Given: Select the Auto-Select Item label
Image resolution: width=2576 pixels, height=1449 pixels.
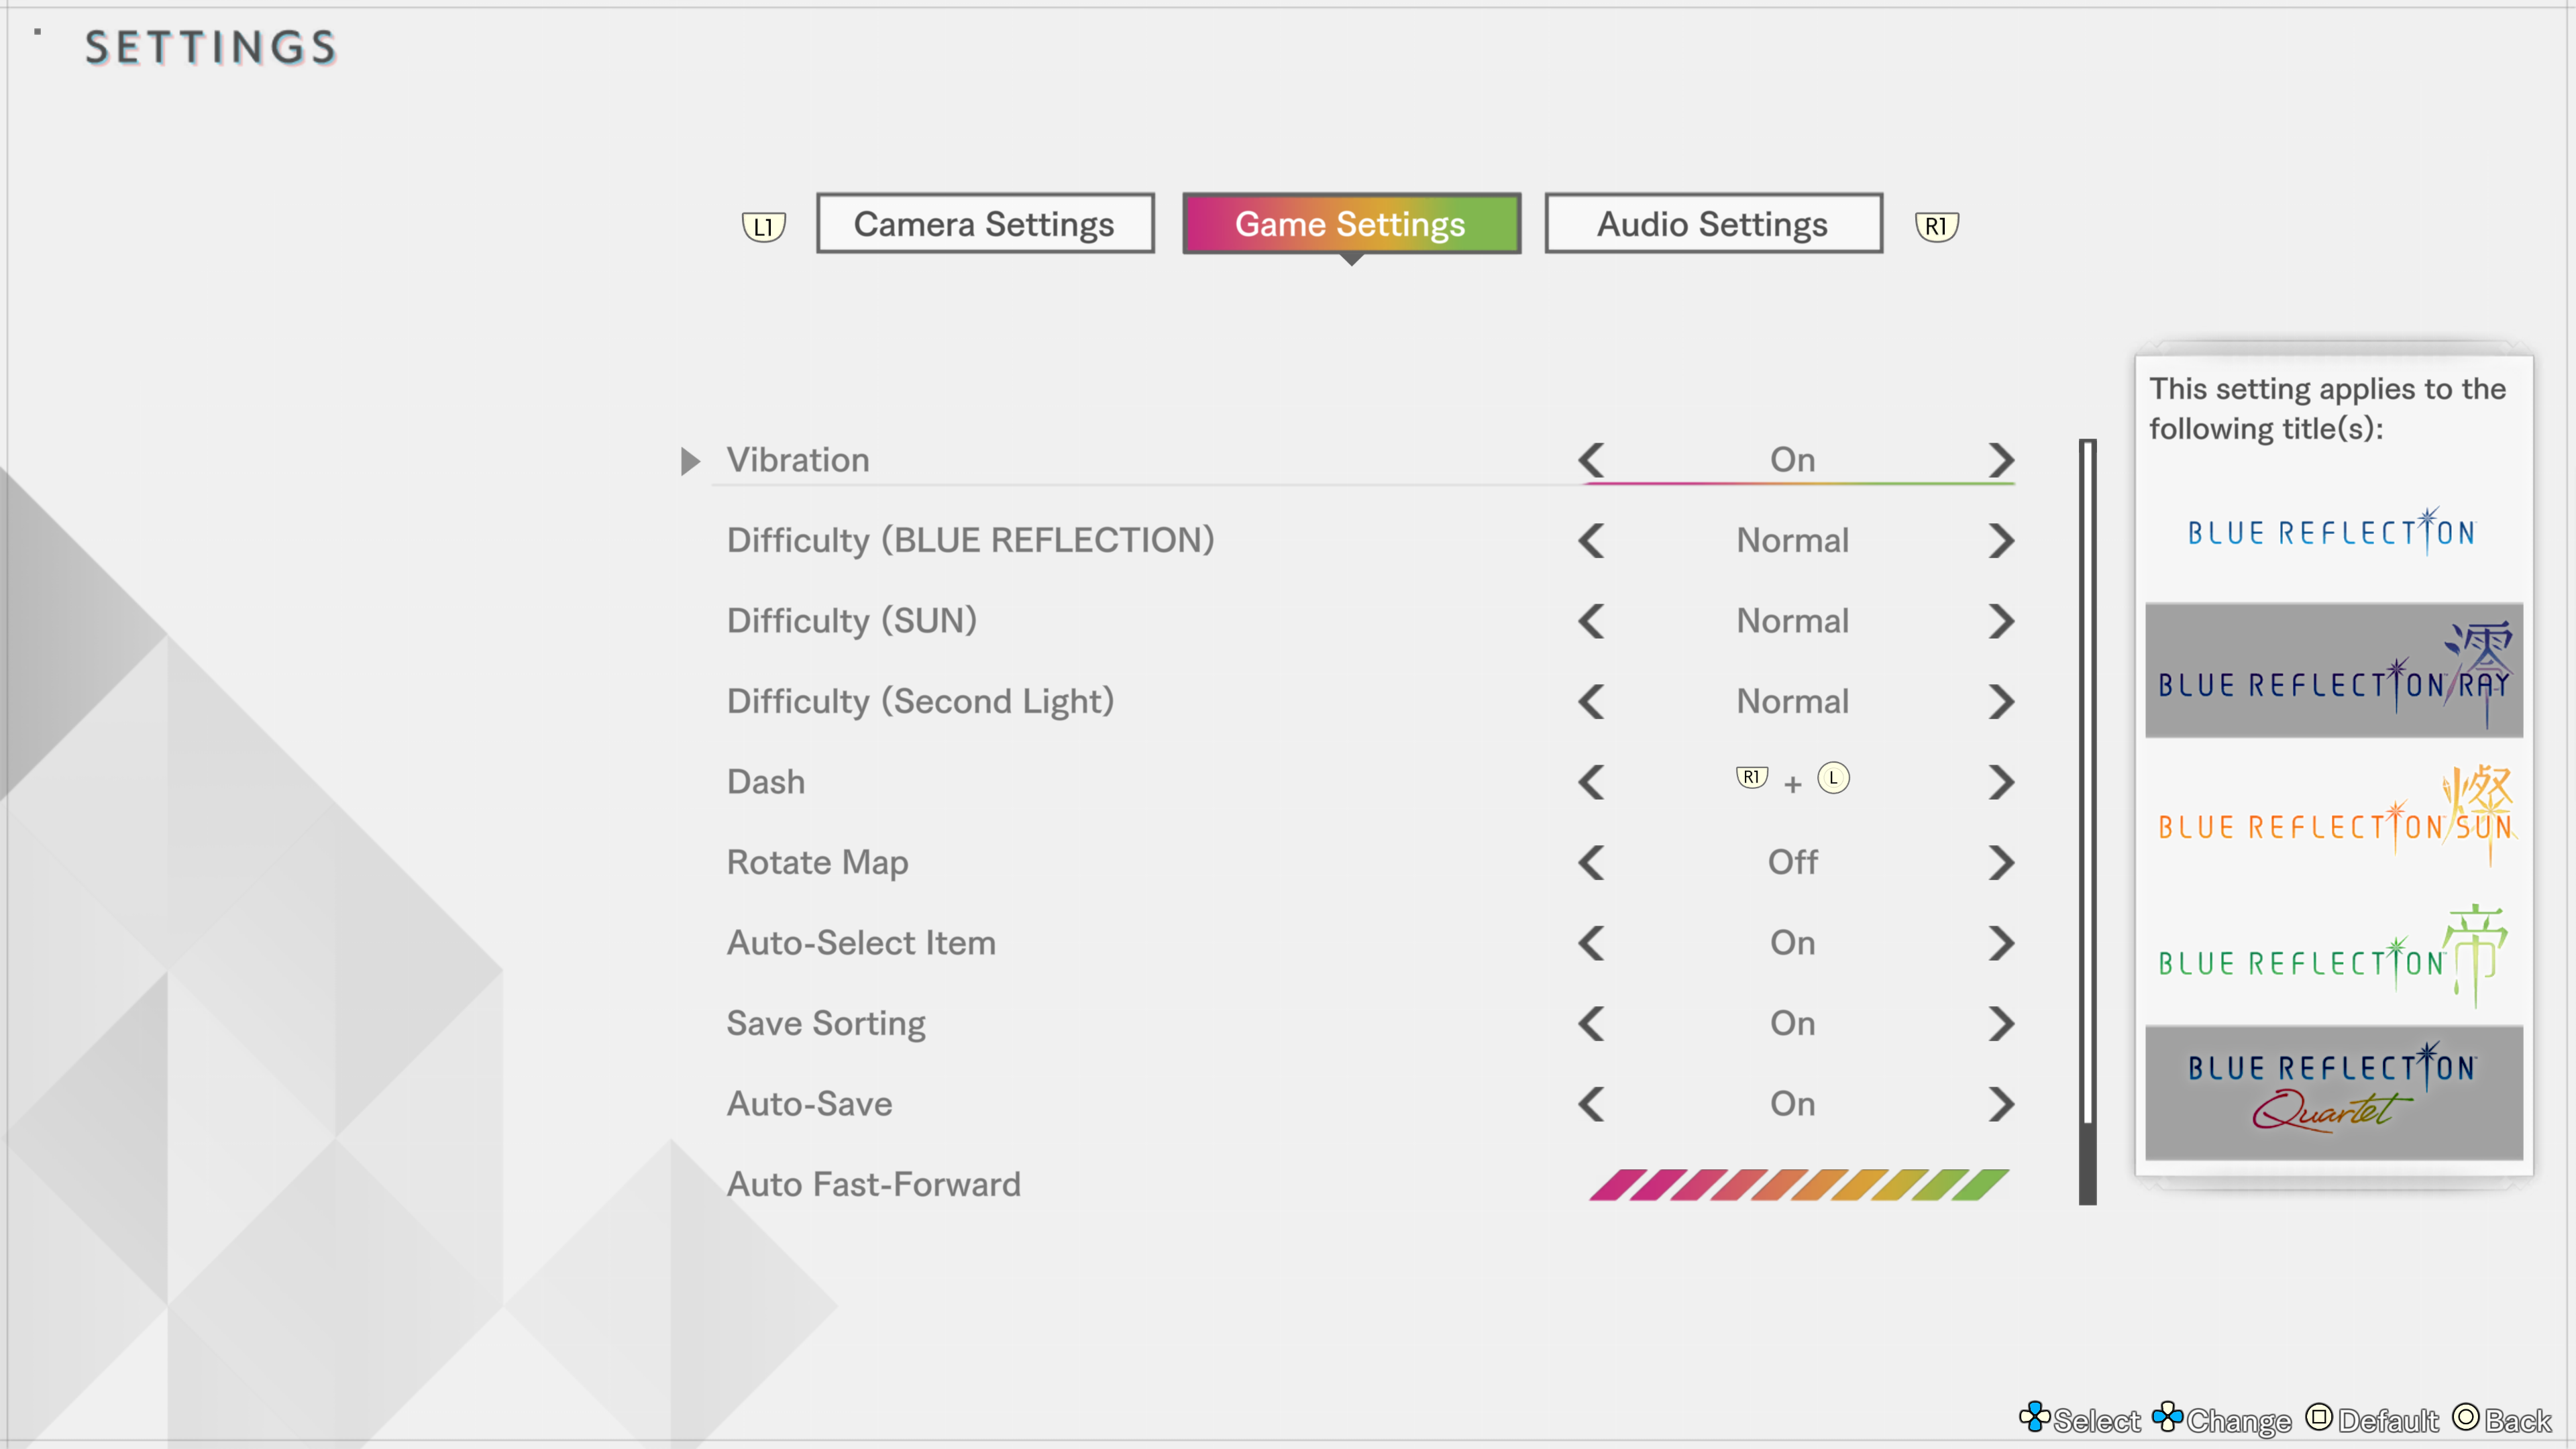Looking at the screenshot, I should [x=861, y=943].
